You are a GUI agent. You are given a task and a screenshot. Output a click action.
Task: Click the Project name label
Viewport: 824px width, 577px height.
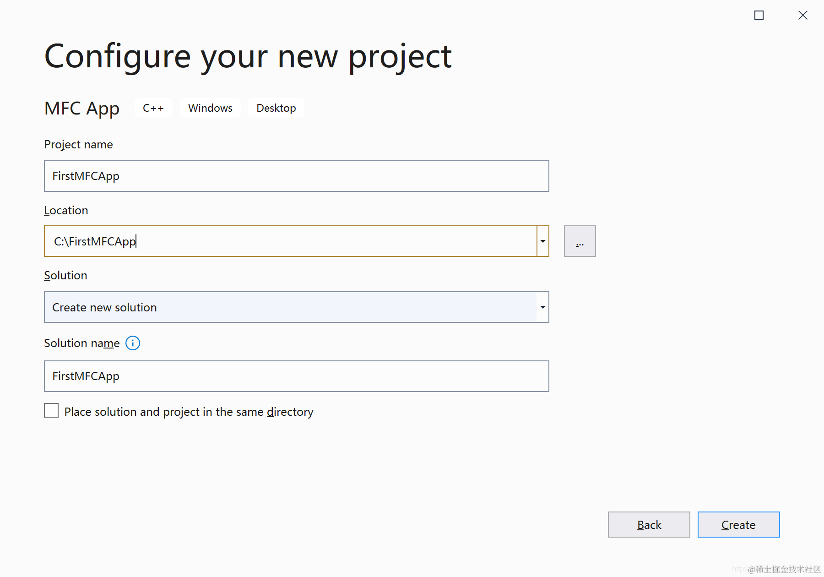(x=78, y=145)
